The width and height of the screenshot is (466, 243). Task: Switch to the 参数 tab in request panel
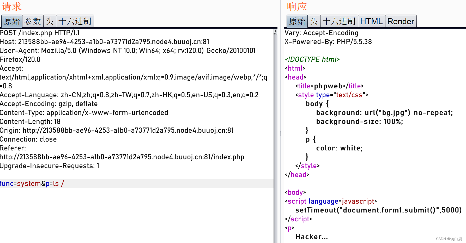pos(33,21)
